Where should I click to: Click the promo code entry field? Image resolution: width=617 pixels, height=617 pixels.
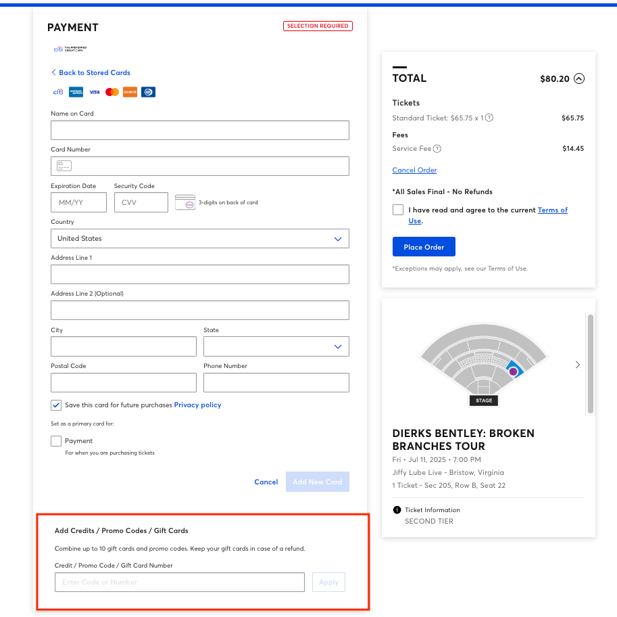(x=178, y=582)
